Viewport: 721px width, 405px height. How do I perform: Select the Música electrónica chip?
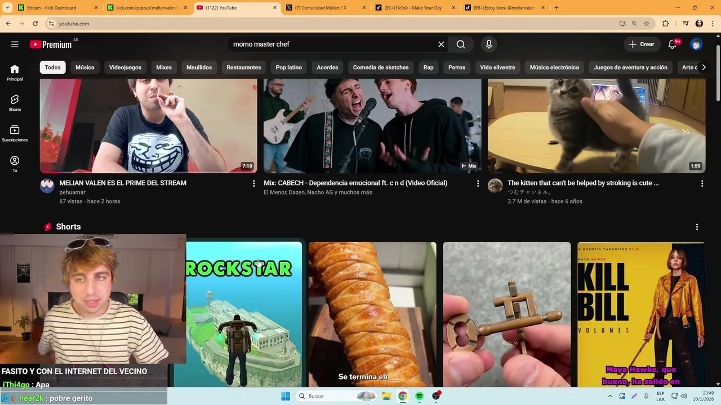tap(554, 67)
